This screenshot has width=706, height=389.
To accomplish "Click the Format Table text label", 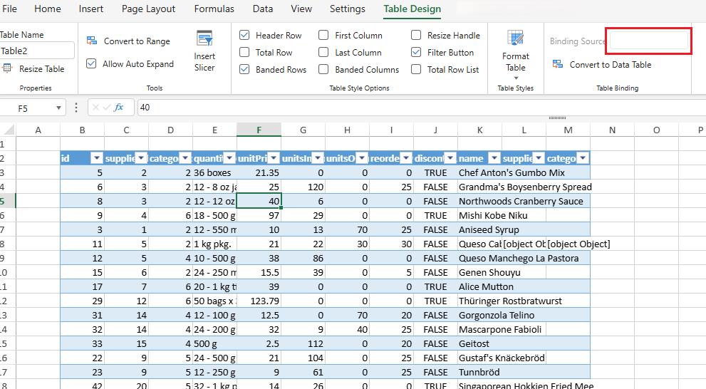I will (516, 62).
